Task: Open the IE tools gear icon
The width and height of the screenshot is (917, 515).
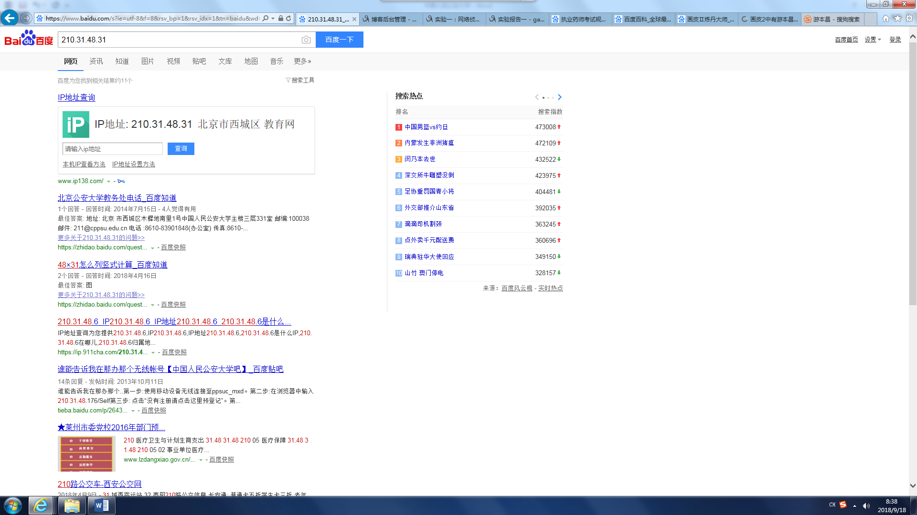Action: (909, 18)
